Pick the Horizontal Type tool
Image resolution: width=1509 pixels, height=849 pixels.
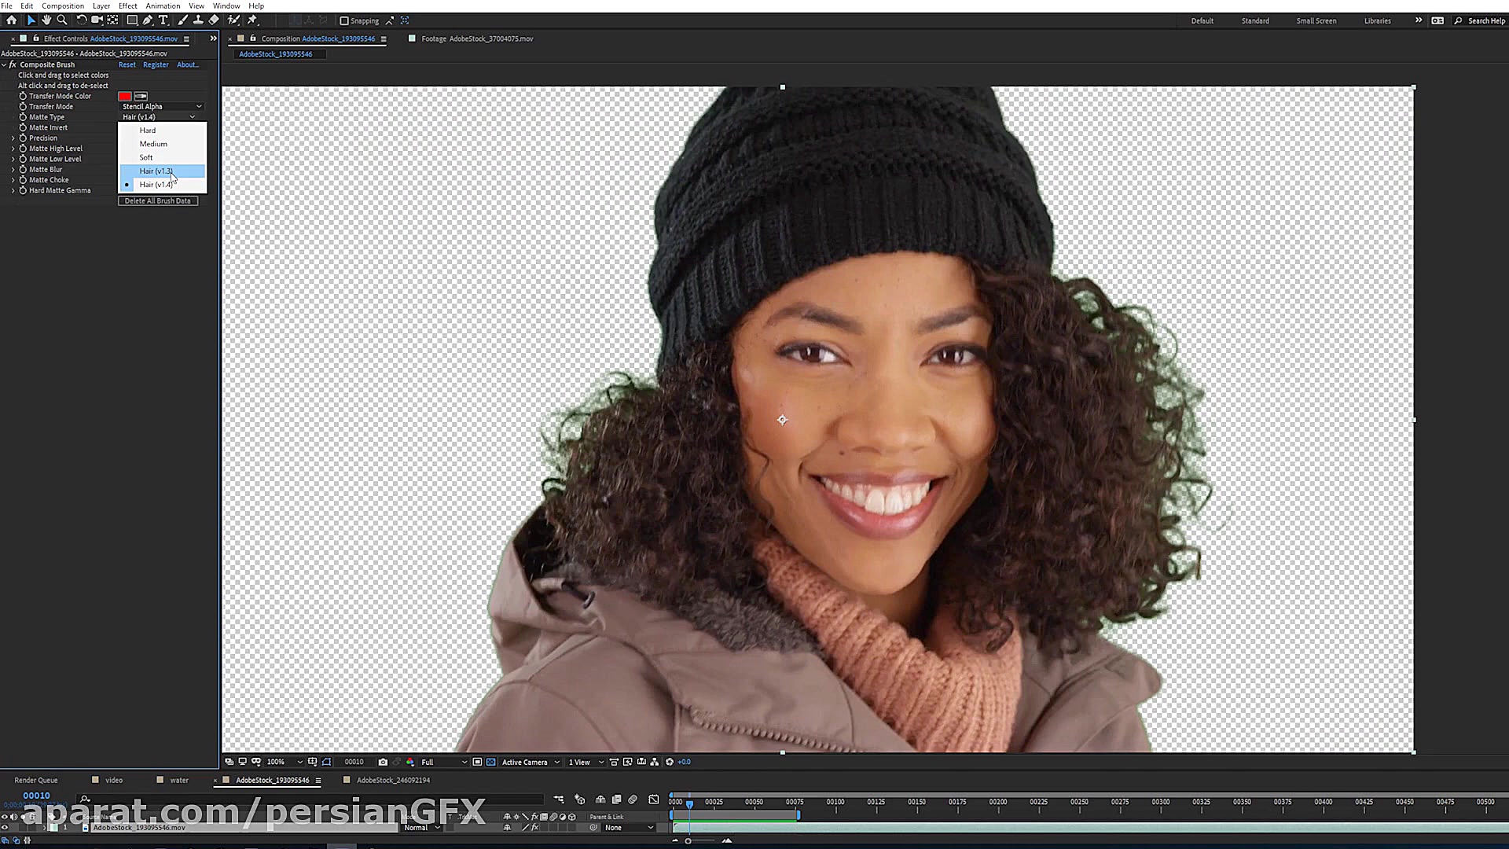pos(163,20)
